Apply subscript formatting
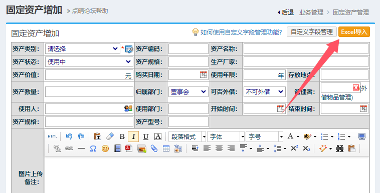This screenshot has width=380, height=193. 307,148
